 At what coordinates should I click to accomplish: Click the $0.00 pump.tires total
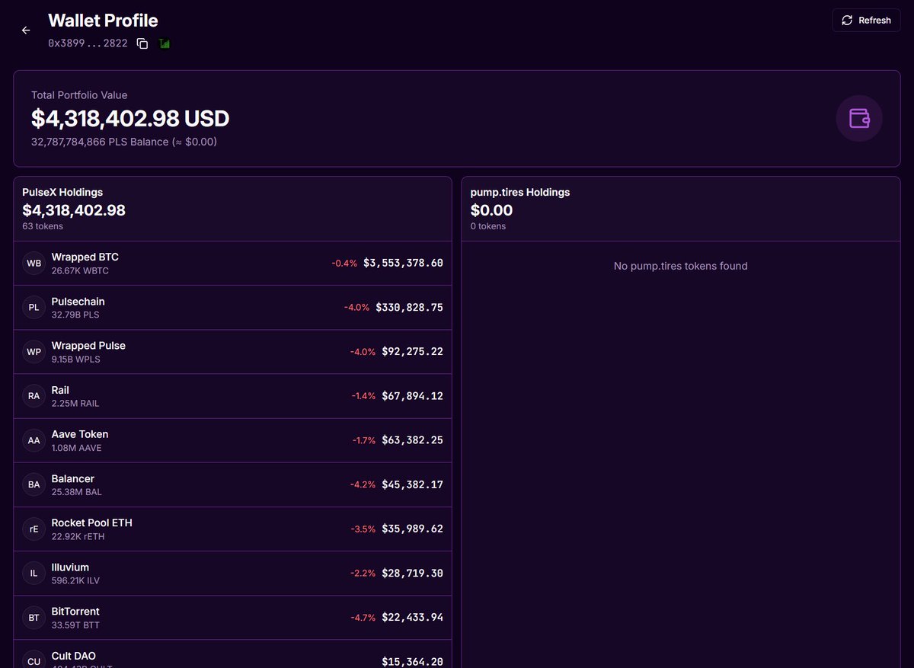491,210
